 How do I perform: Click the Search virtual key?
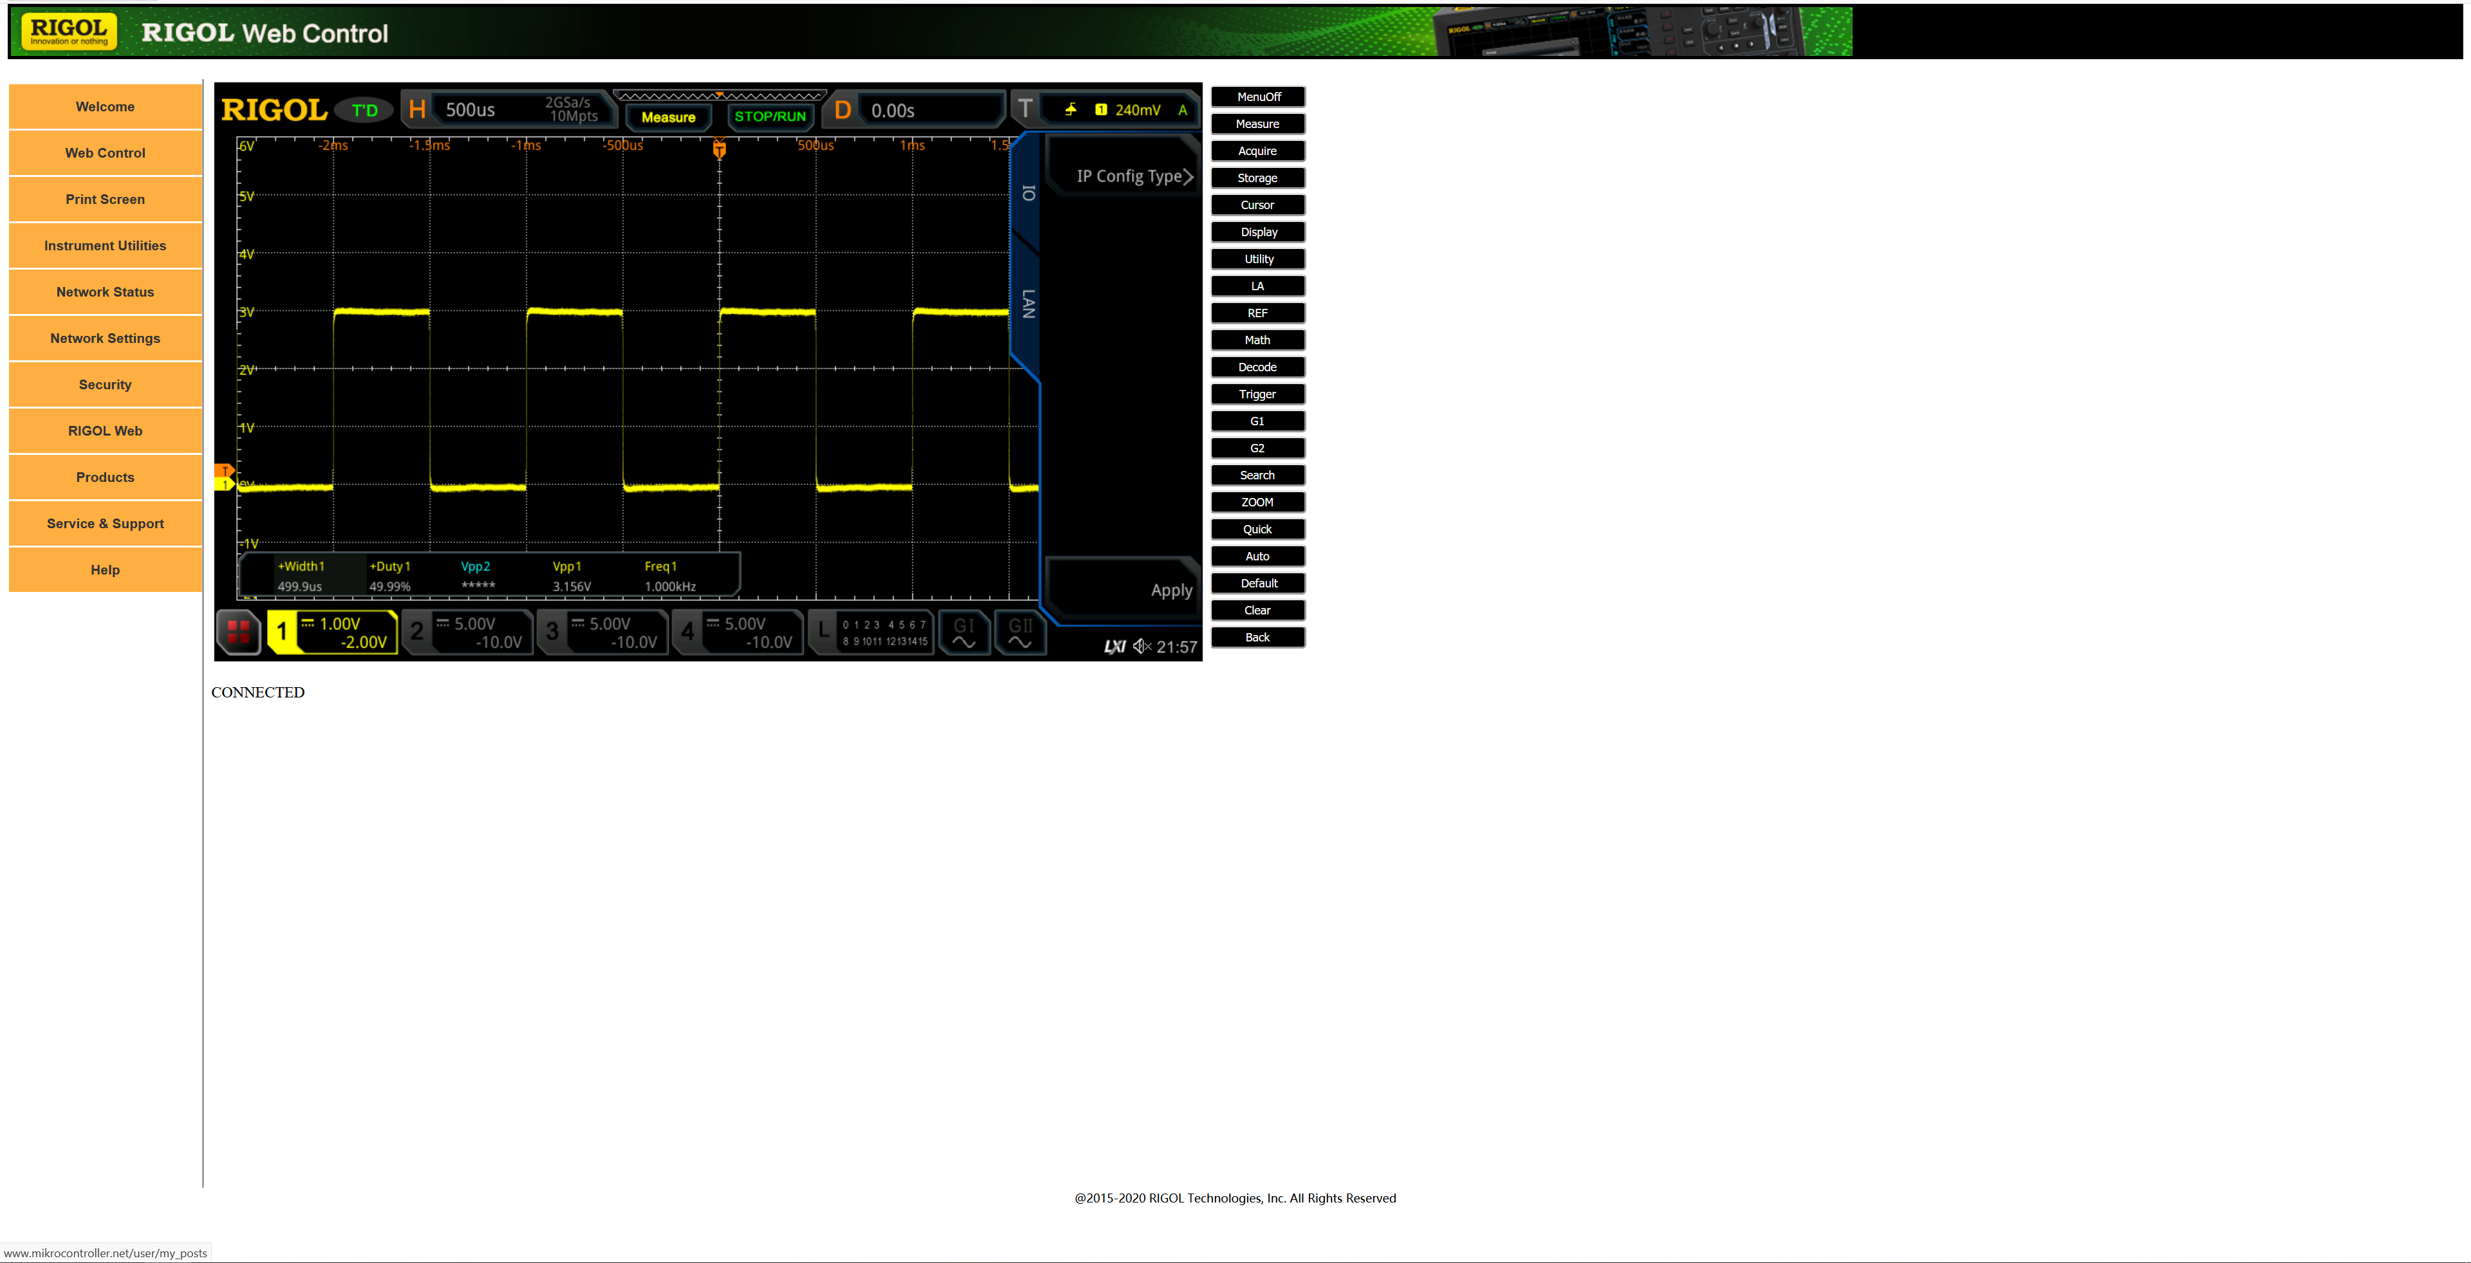coord(1257,475)
